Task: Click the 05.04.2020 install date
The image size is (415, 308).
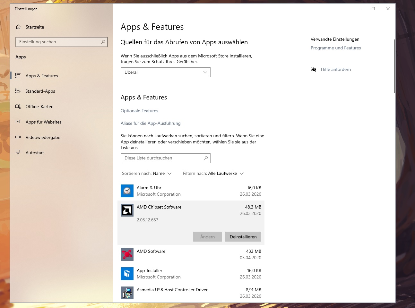Action: 251,258
